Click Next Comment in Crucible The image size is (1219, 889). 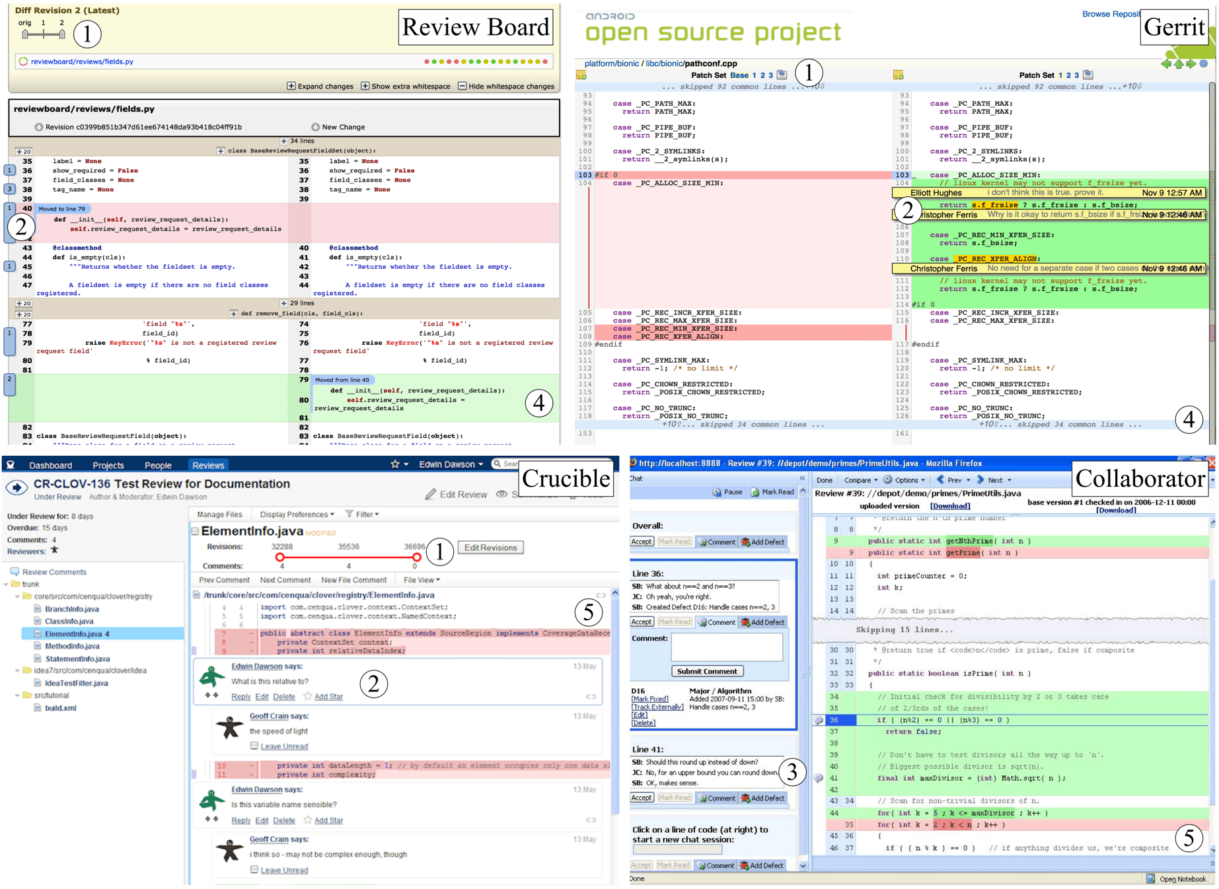pos(285,580)
